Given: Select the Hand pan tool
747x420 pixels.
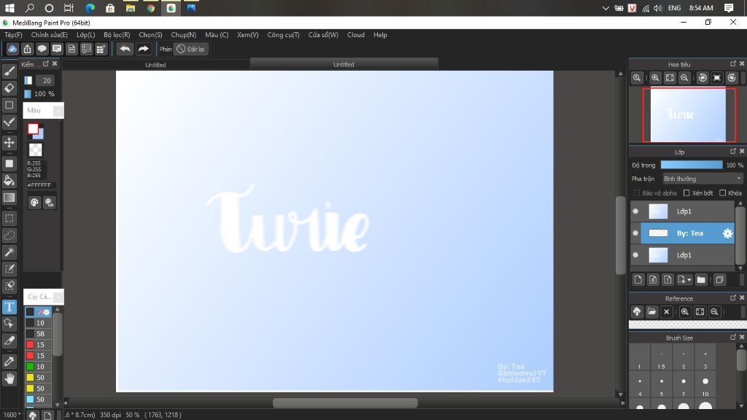Looking at the screenshot, I should coord(9,378).
